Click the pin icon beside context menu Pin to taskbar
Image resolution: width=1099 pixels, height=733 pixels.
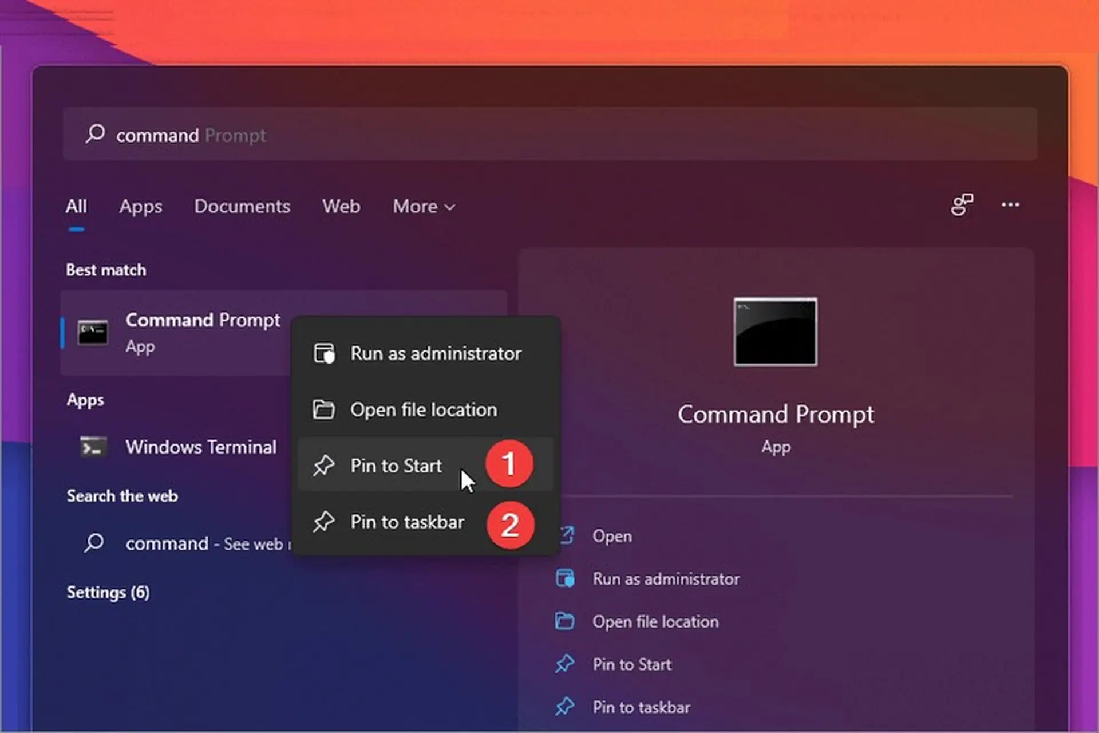click(x=323, y=522)
